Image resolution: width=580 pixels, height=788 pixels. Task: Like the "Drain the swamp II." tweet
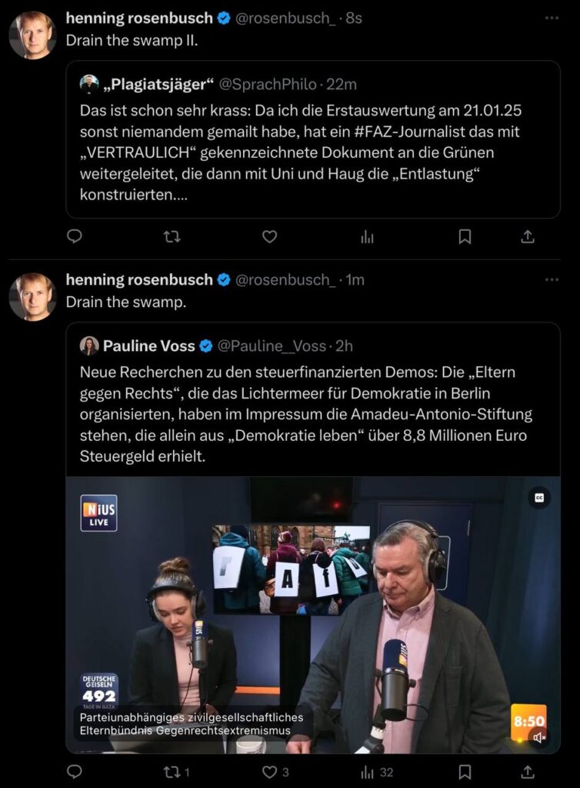click(269, 237)
